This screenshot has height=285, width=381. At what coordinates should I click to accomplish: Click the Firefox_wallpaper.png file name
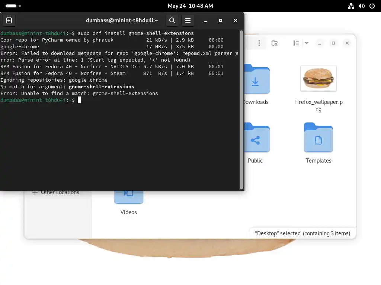(318, 105)
